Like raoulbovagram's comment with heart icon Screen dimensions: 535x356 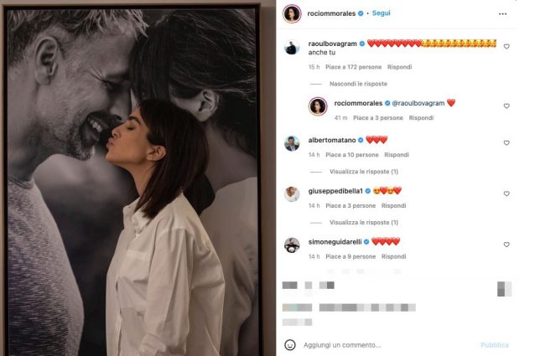(x=506, y=46)
